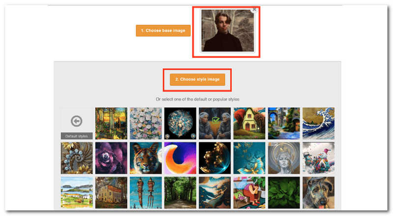
Task: Pick the white flowers style thumbnail
Action: [x=145, y=124]
